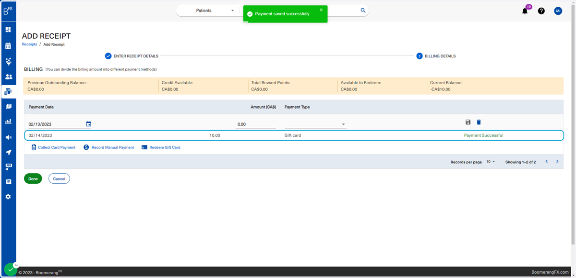Screen dimensions: 576x278
Task: Change records per page dropdown
Action: click(491, 162)
